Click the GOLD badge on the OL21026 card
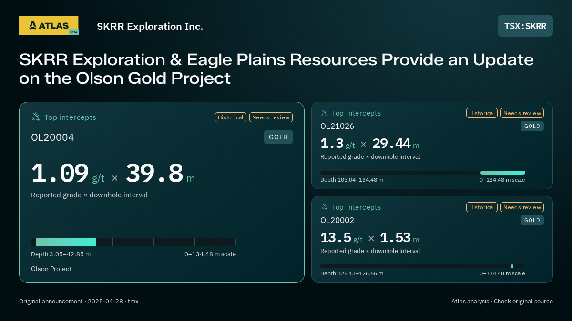This screenshot has width=572, height=321. point(532,126)
